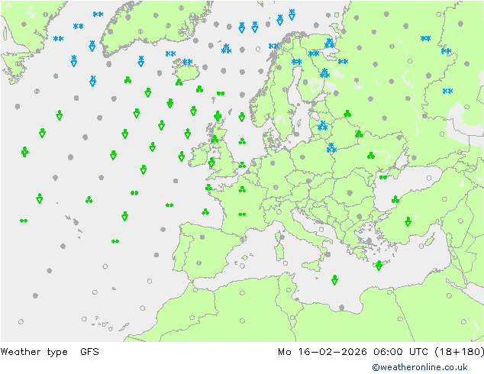The image size is (484, 374).
Task: Select the green drizzle symbol near Odessa coast
Action: (383, 177)
